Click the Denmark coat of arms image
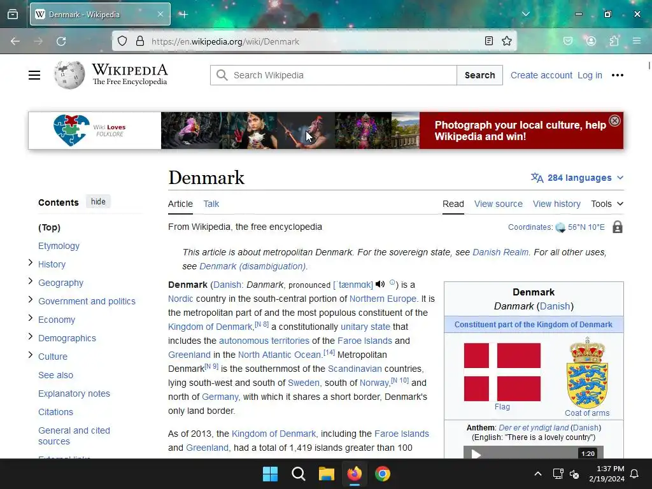The width and height of the screenshot is (652, 489). [x=587, y=372]
